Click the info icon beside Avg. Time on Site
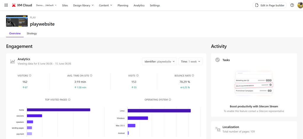Viewport: 303px width, 139px height. tap(91, 76)
